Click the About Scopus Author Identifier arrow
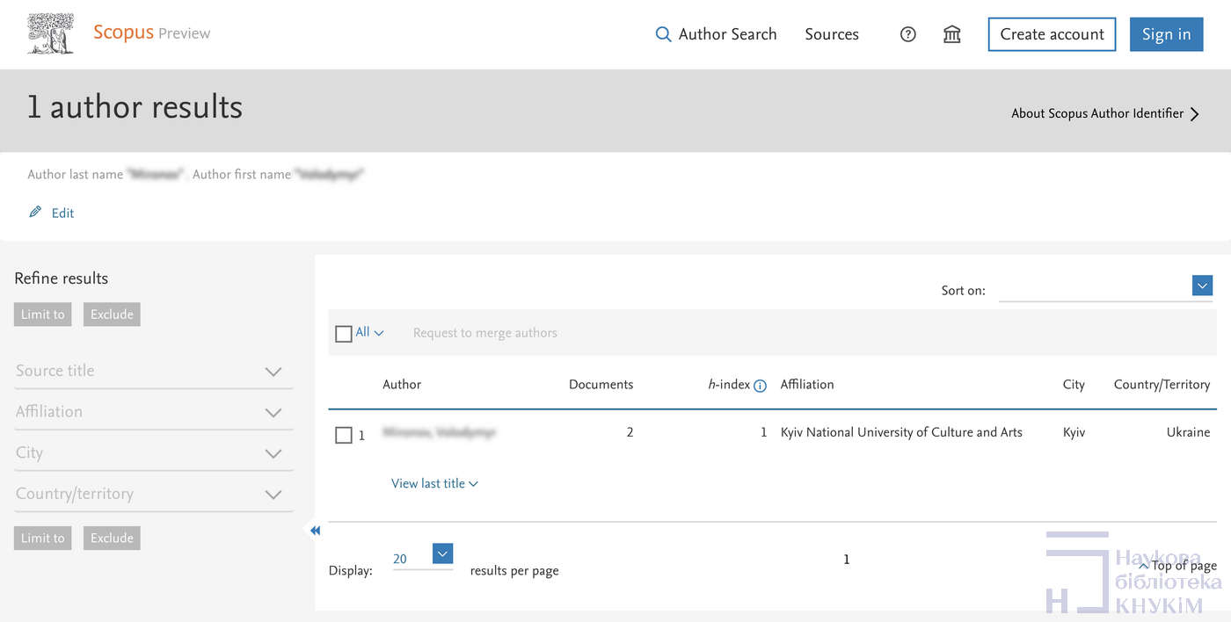The height and width of the screenshot is (622, 1231). click(x=1194, y=113)
